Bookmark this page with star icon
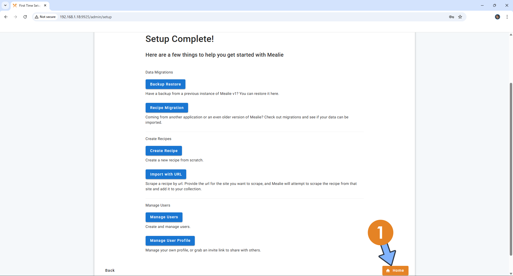Image resolution: width=513 pixels, height=276 pixels. coord(460,17)
